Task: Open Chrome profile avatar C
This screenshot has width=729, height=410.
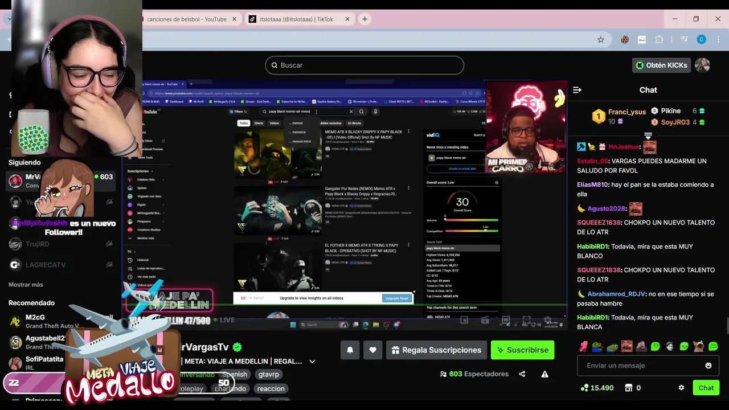Action: click(702, 39)
